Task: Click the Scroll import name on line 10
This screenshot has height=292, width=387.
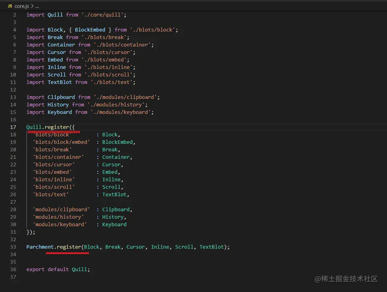Action: point(57,75)
